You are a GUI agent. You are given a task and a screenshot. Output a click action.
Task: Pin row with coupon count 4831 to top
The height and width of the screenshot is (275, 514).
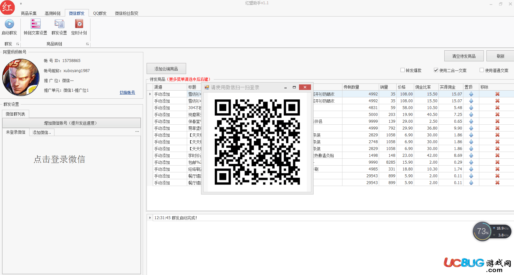471,108
